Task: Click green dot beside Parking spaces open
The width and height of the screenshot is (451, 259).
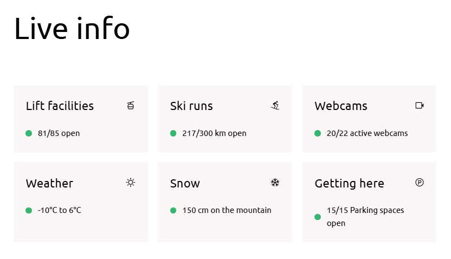Action: [x=318, y=217]
